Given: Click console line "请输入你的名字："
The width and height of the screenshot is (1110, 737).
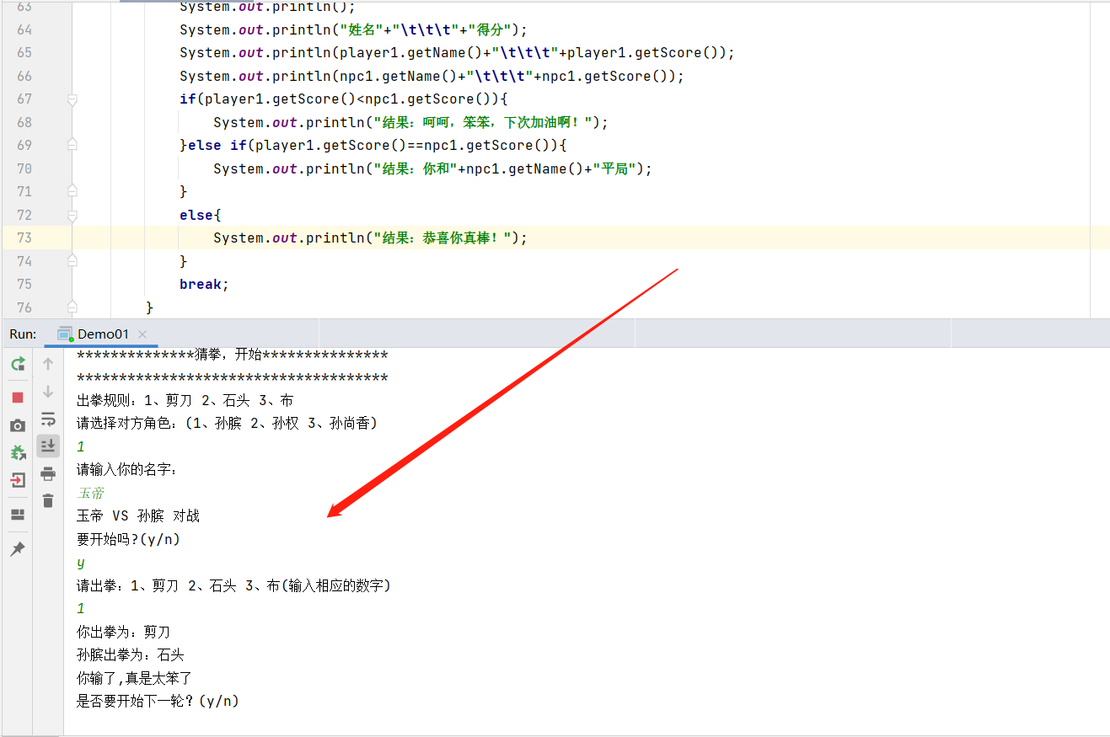Looking at the screenshot, I should (x=127, y=469).
